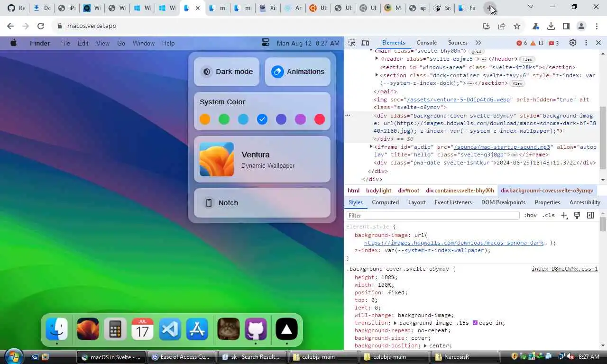607x364 pixels.
Task: Expand the iframe audio element
Action: (371, 146)
